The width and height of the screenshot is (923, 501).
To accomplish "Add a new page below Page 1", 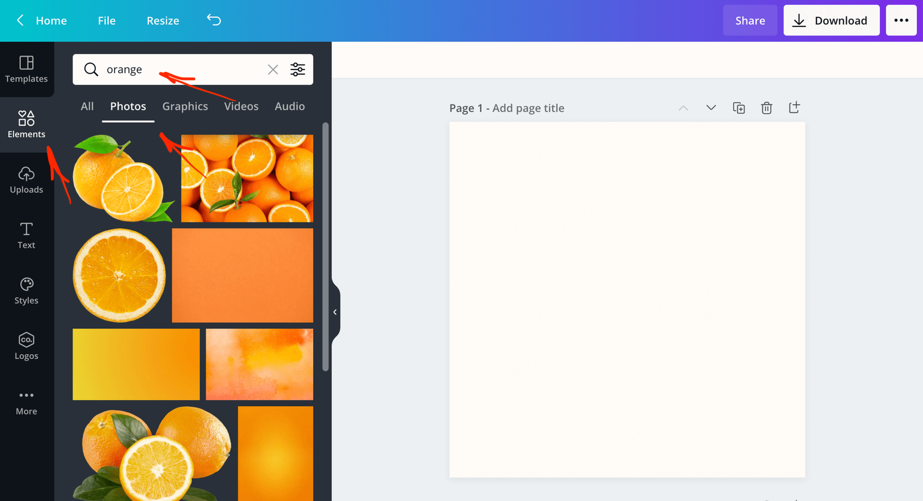I will (794, 108).
